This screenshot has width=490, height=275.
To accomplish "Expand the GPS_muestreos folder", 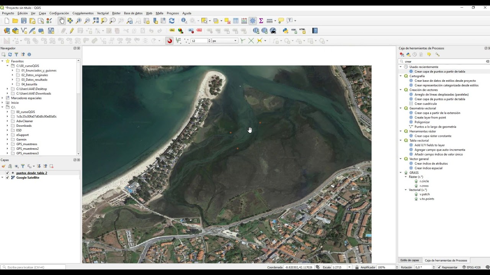I will pyautogui.click(x=7, y=144).
